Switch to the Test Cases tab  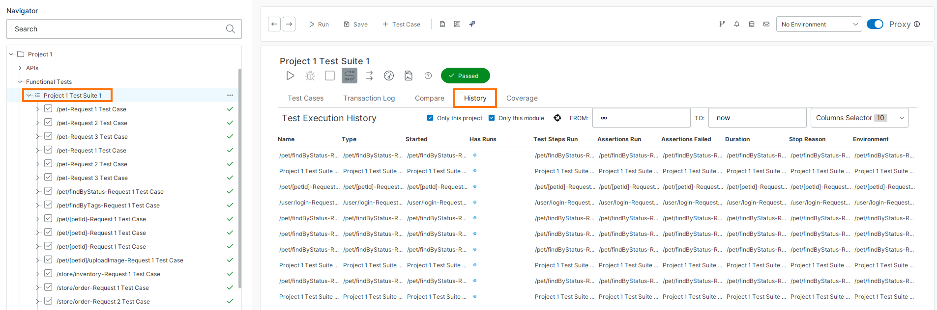tap(306, 98)
